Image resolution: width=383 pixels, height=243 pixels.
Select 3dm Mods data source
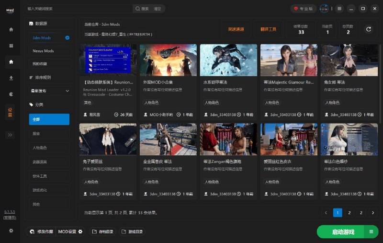50,38
